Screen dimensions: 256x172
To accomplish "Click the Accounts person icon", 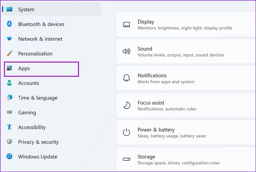I will tap(9, 83).
